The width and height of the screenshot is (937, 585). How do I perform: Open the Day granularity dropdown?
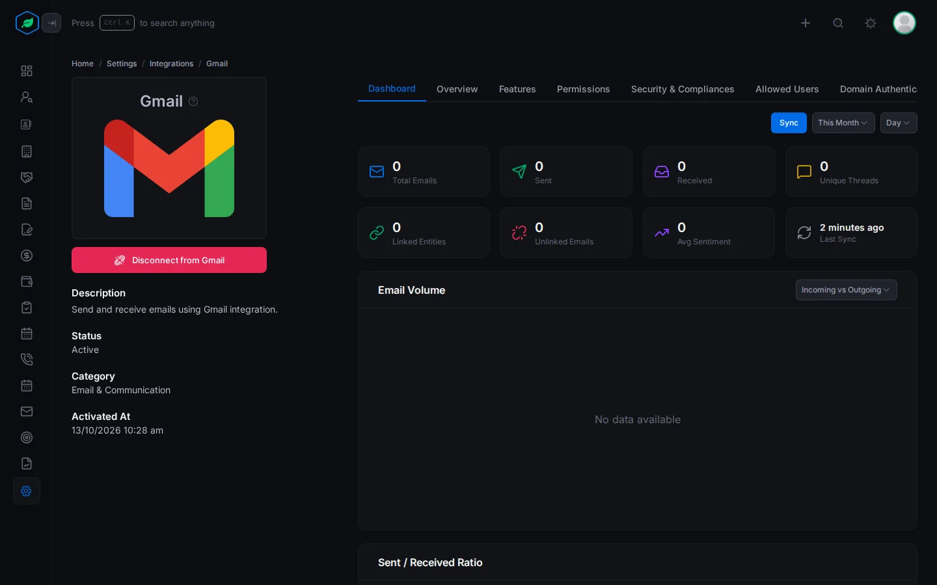899,123
